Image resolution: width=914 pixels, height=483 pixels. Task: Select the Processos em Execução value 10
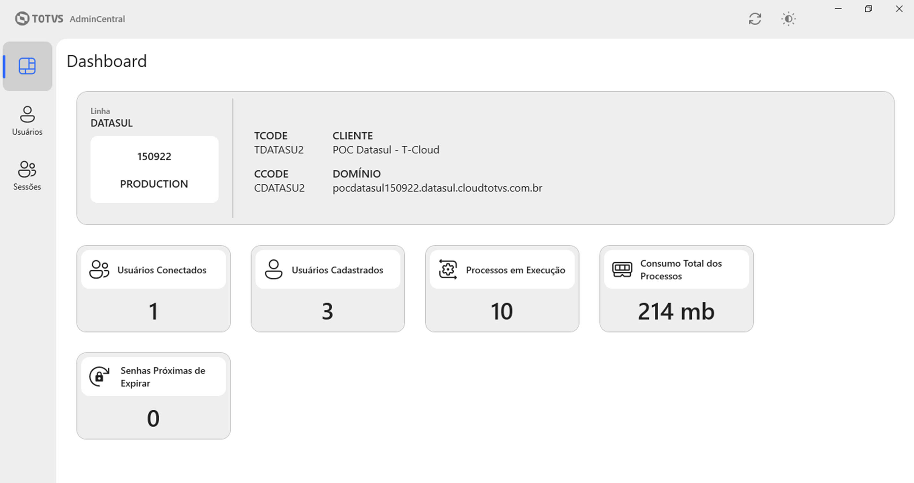coord(502,311)
